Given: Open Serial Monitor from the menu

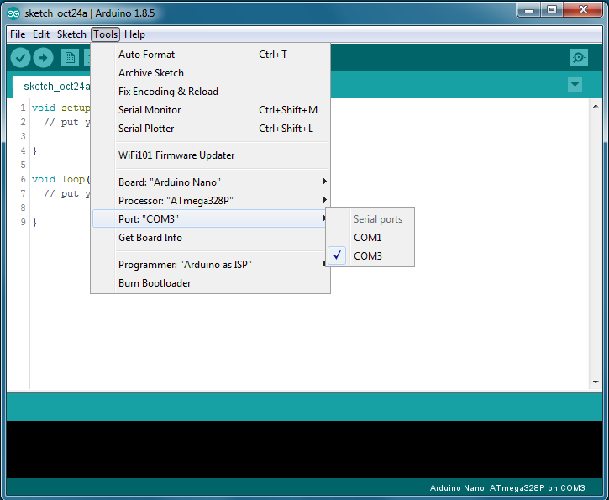Looking at the screenshot, I should click(211, 110).
